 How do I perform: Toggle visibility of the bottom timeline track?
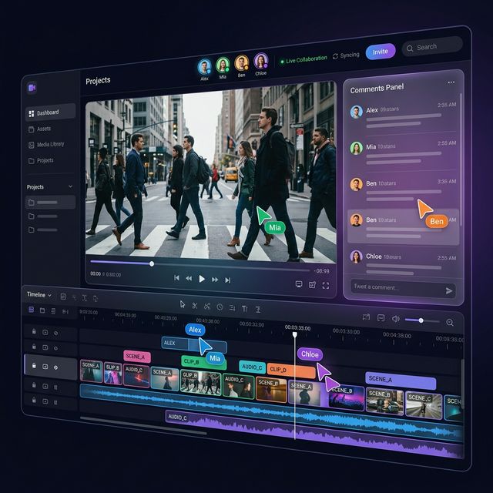point(45,401)
